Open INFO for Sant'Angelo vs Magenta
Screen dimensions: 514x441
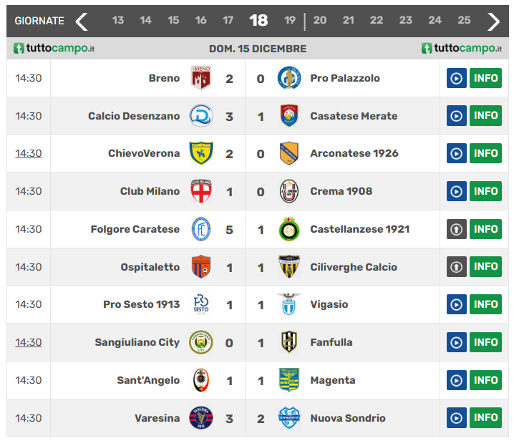[485, 380]
